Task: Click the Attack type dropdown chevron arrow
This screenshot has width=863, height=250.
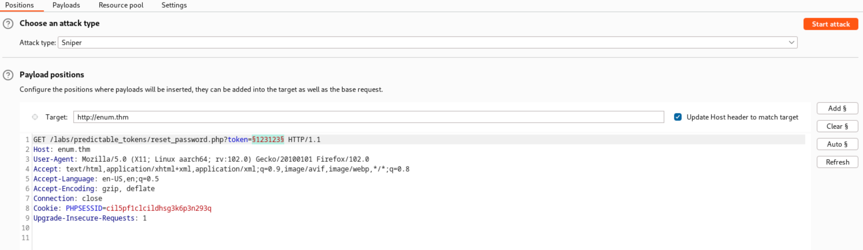Action: pos(791,43)
